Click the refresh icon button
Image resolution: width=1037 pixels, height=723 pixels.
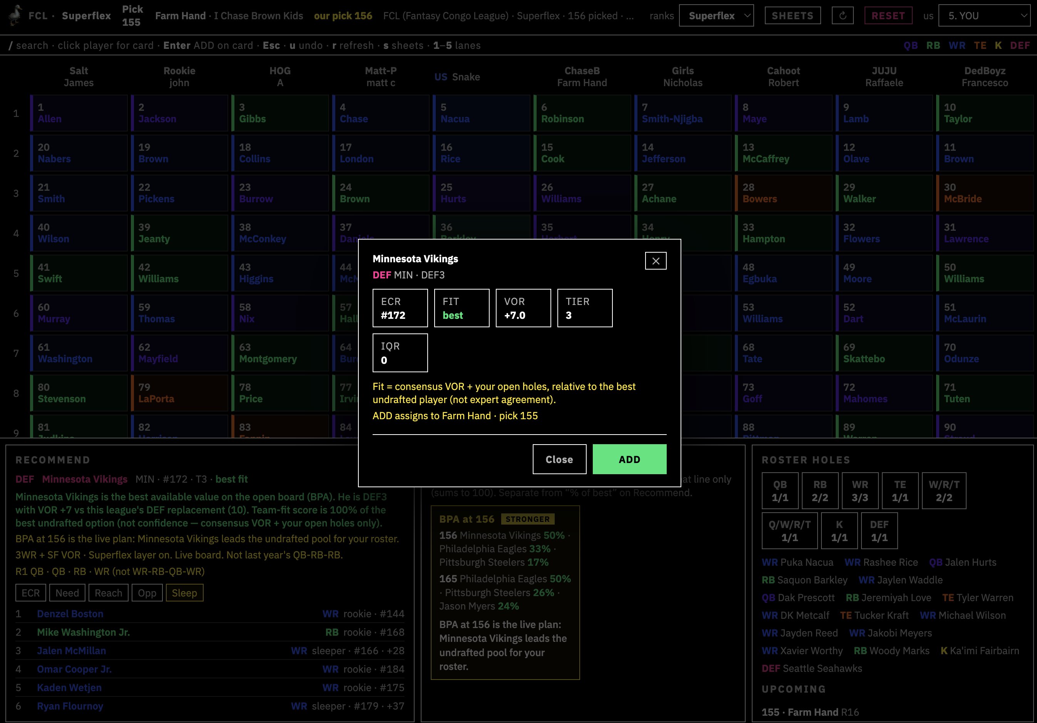coord(842,16)
